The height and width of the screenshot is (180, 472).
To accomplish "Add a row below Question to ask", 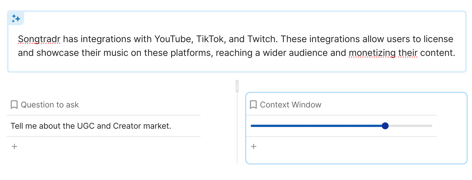I will [x=15, y=146].
